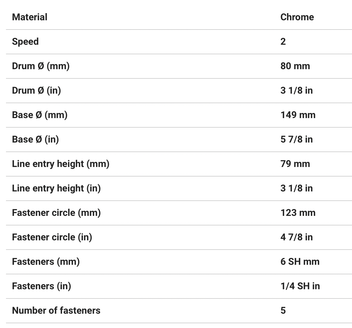The height and width of the screenshot is (328, 352).
Task: Select the 5 7/8 in value
Action: pos(297,139)
